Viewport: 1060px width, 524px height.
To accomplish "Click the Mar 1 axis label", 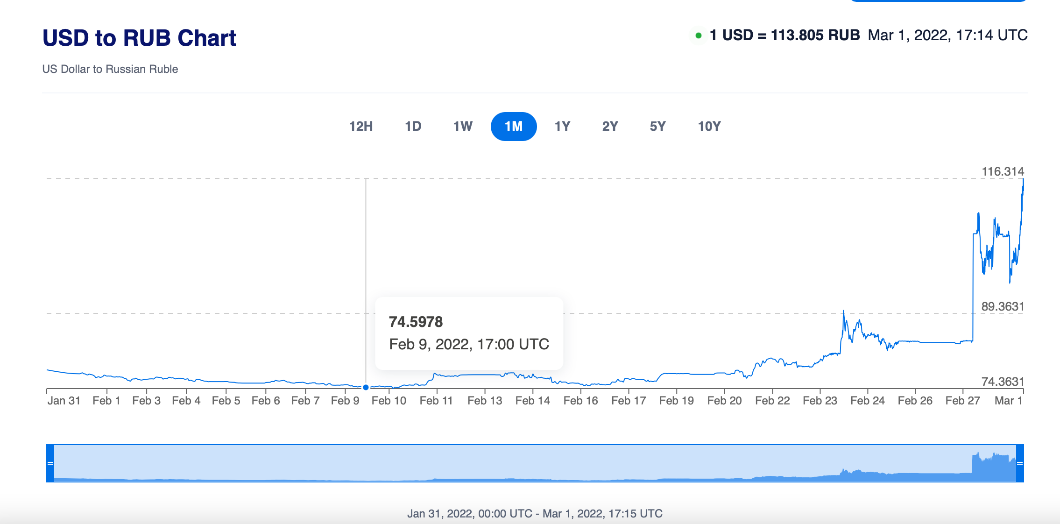I will (1009, 400).
